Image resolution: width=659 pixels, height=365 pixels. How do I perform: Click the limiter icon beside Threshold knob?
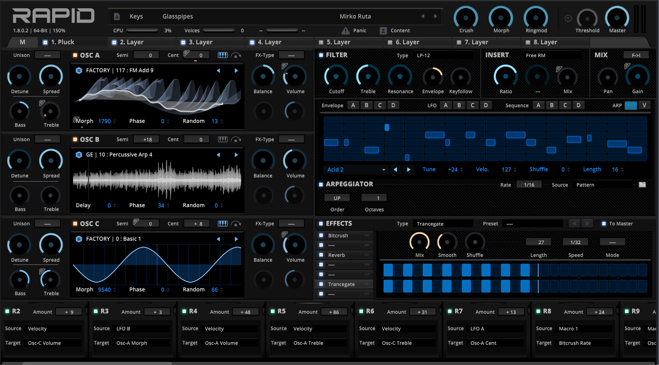pyautogui.click(x=568, y=18)
